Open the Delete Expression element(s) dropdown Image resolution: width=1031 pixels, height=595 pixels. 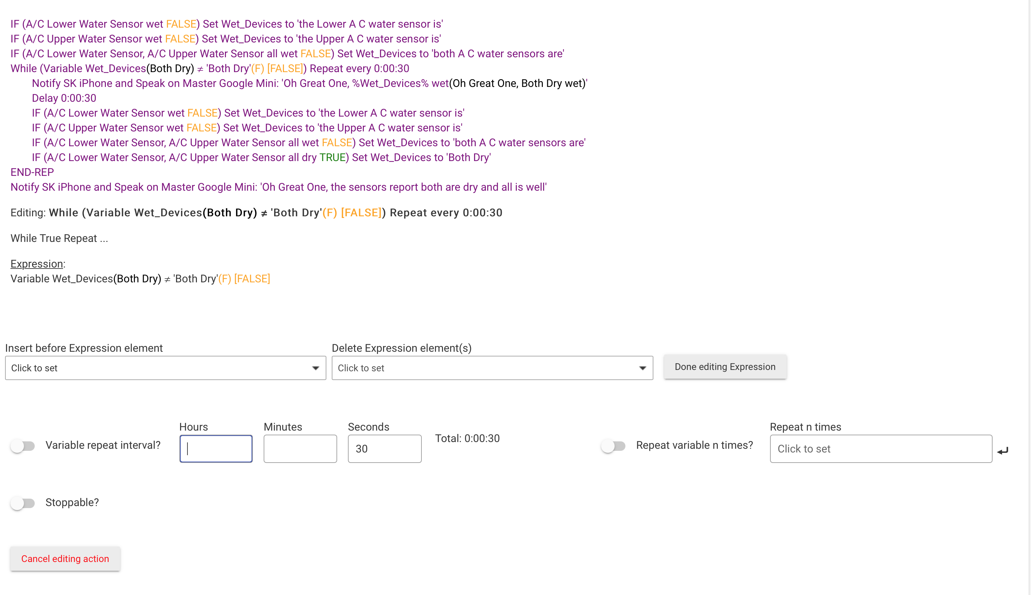click(x=492, y=368)
